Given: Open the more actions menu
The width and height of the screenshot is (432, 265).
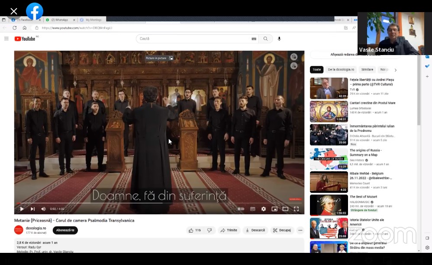Looking at the screenshot, I should pos(300,230).
